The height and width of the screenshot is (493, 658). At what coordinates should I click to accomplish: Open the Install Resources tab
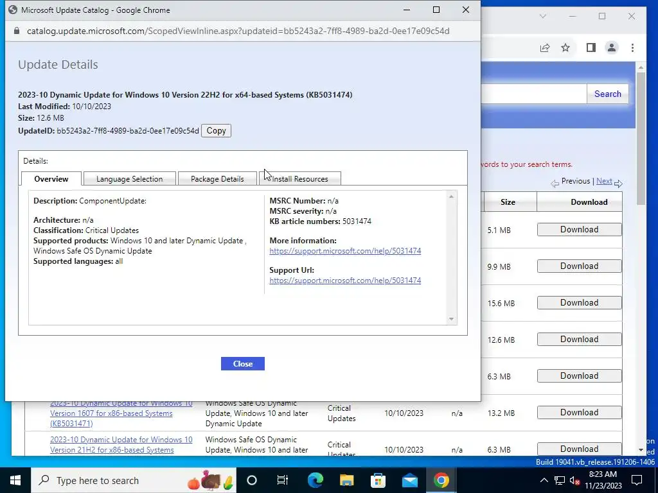coord(300,179)
